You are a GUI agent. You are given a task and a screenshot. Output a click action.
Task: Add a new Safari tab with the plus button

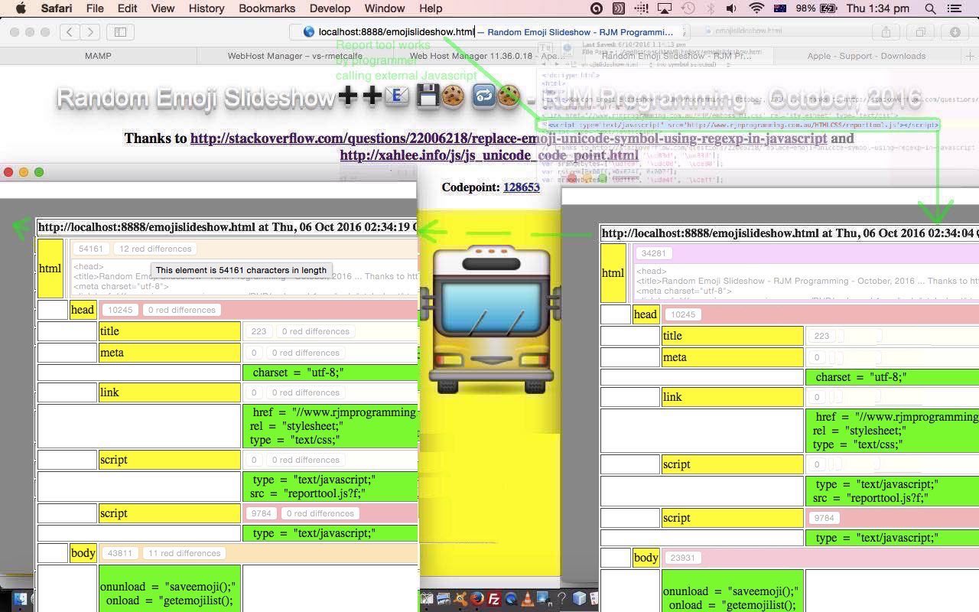[970, 56]
